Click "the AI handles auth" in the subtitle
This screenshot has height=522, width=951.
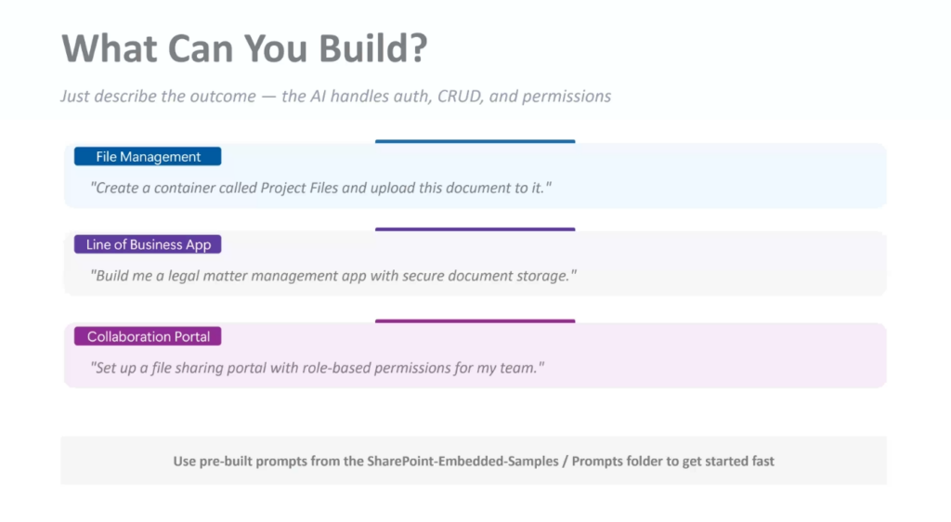[x=354, y=96]
